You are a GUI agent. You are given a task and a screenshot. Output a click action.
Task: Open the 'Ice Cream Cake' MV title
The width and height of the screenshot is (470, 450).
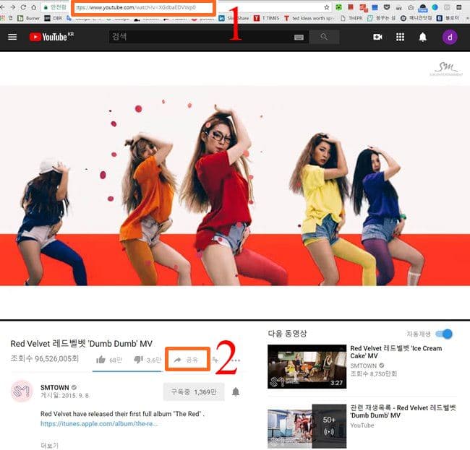(x=396, y=352)
